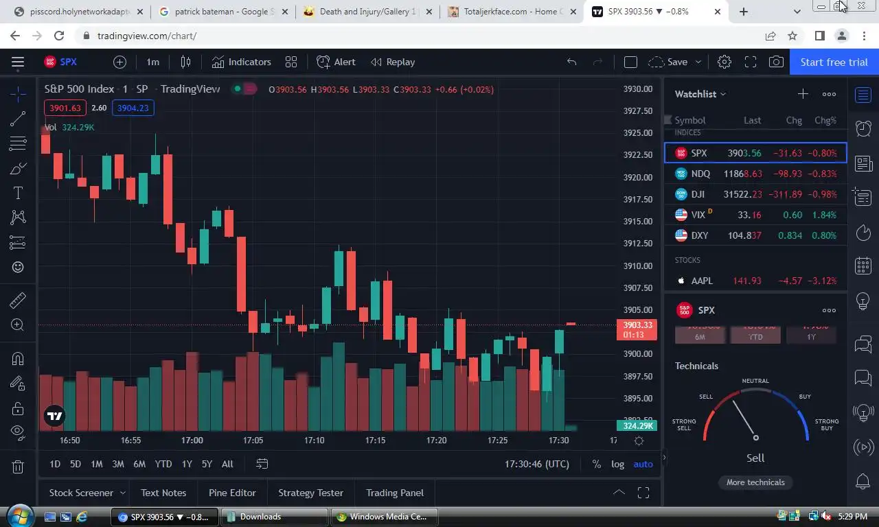Open SPX details more options menu
Viewport: 879px width, 527px height.
[x=829, y=310]
